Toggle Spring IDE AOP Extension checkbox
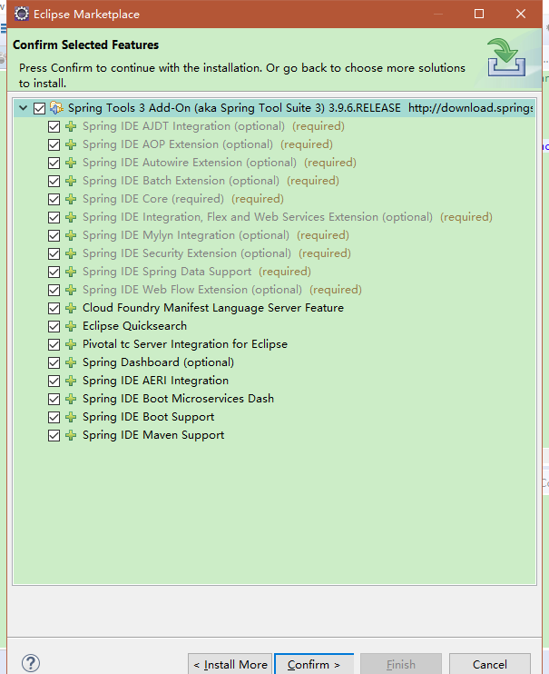 click(54, 144)
